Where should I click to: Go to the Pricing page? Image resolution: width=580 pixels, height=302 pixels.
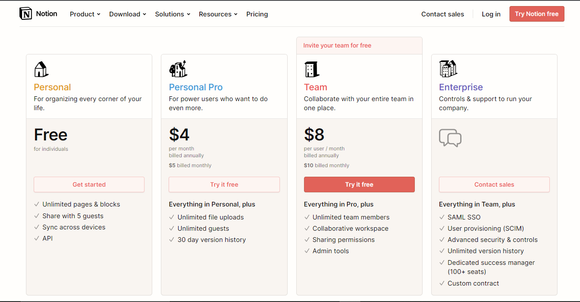257,14
